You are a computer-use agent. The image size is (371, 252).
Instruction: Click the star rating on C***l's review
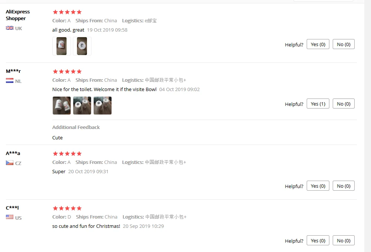67,208
